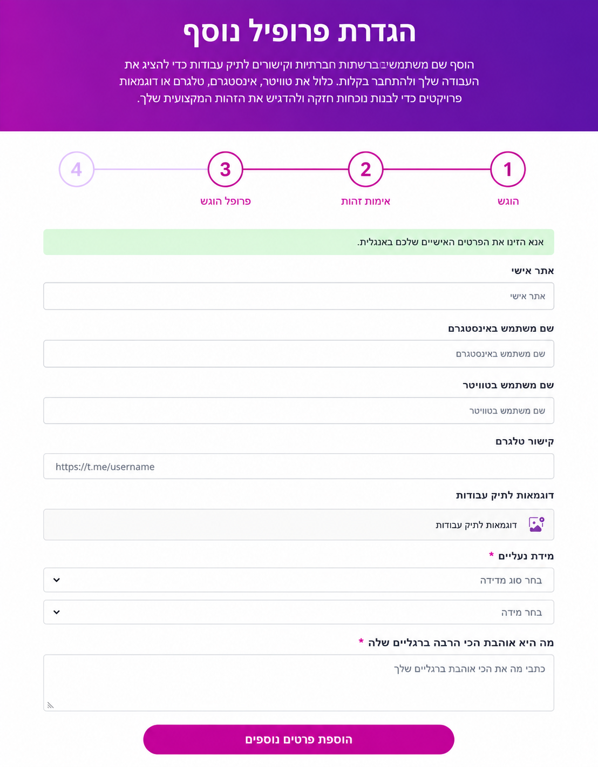Screen dimensions: 598x767
Task: Focus the אתר אישי input field
Action: click(x=298, y=296)
